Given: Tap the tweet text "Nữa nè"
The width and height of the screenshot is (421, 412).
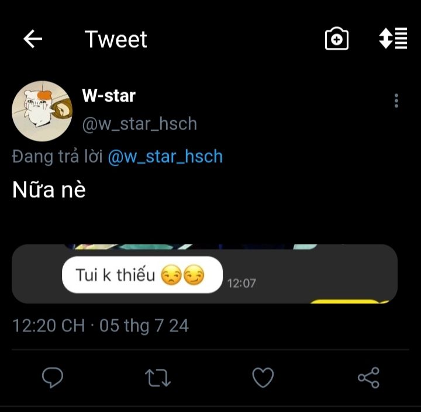Looking at the screenshot, I should 49,190.
